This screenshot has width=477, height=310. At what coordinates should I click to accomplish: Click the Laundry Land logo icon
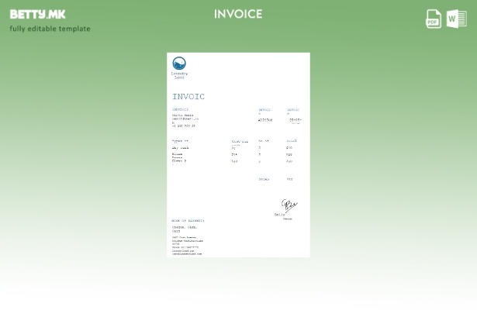click(179, 64)
